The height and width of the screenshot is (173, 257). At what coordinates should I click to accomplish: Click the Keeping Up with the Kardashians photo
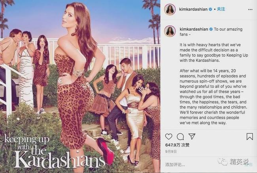point(80,86)
